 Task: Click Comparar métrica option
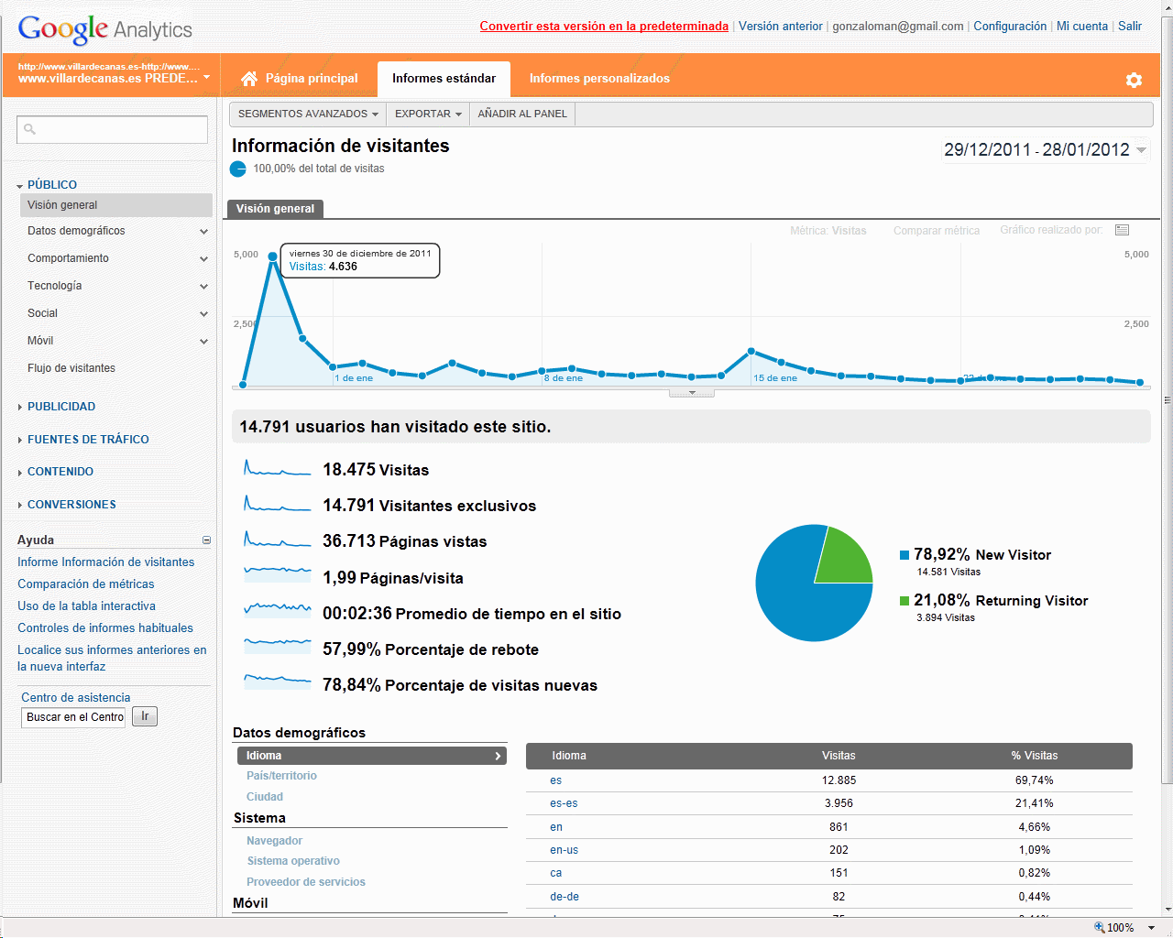[937, 231]
